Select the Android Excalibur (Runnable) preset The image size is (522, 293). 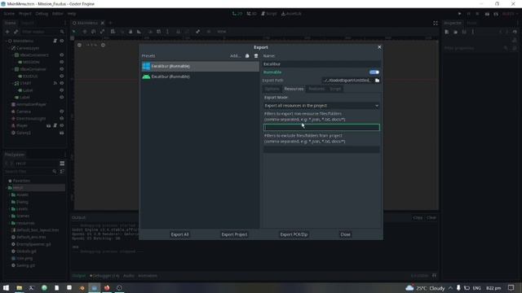click(x=200, y=77)
